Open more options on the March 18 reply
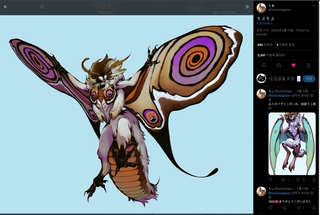320x215 pixels. coord(314,189)
